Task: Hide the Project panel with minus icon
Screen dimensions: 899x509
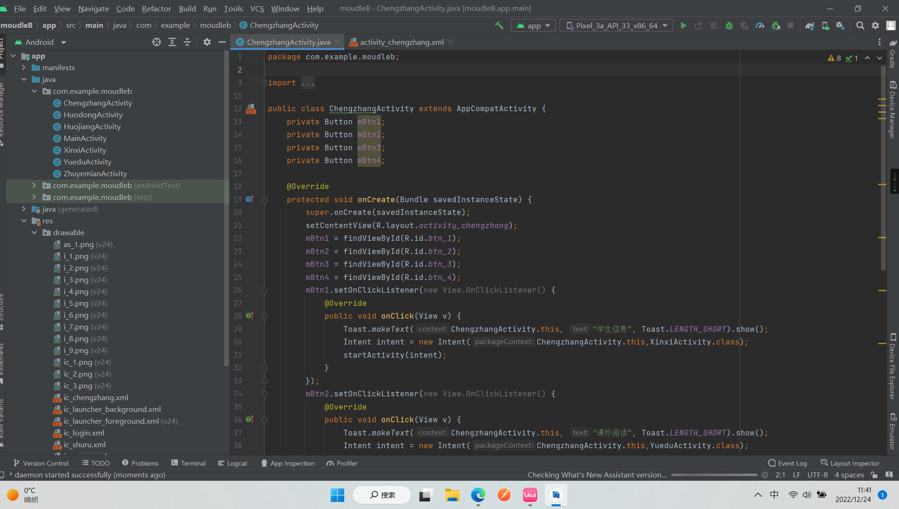Action: [222, 42]
